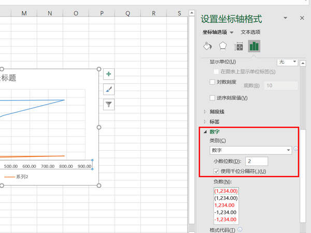Screen dimensions: 311x233
Task: Select column R header
Action: coord(153,13)
